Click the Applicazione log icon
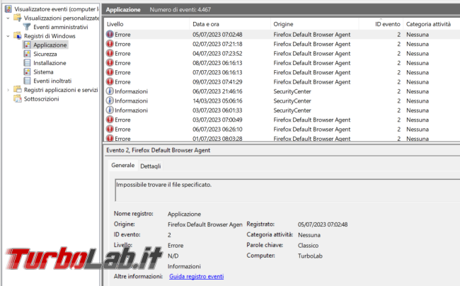This screenshot has height=286, width=460. tap(27, 45)
